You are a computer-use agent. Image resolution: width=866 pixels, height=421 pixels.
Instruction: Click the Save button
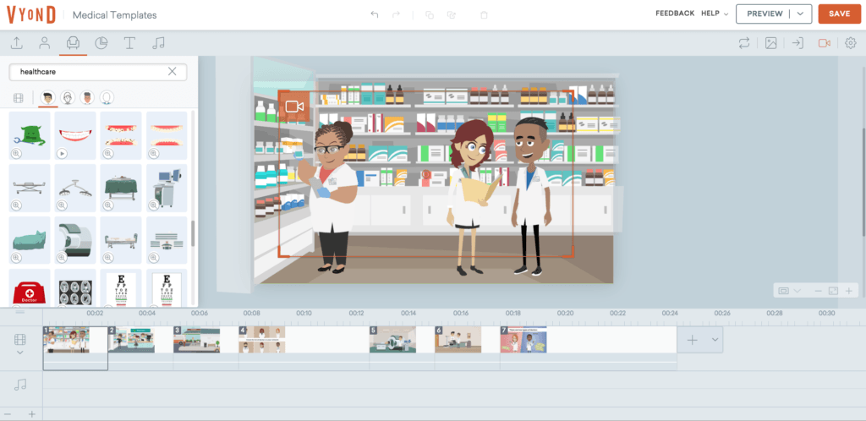[839, 14]
